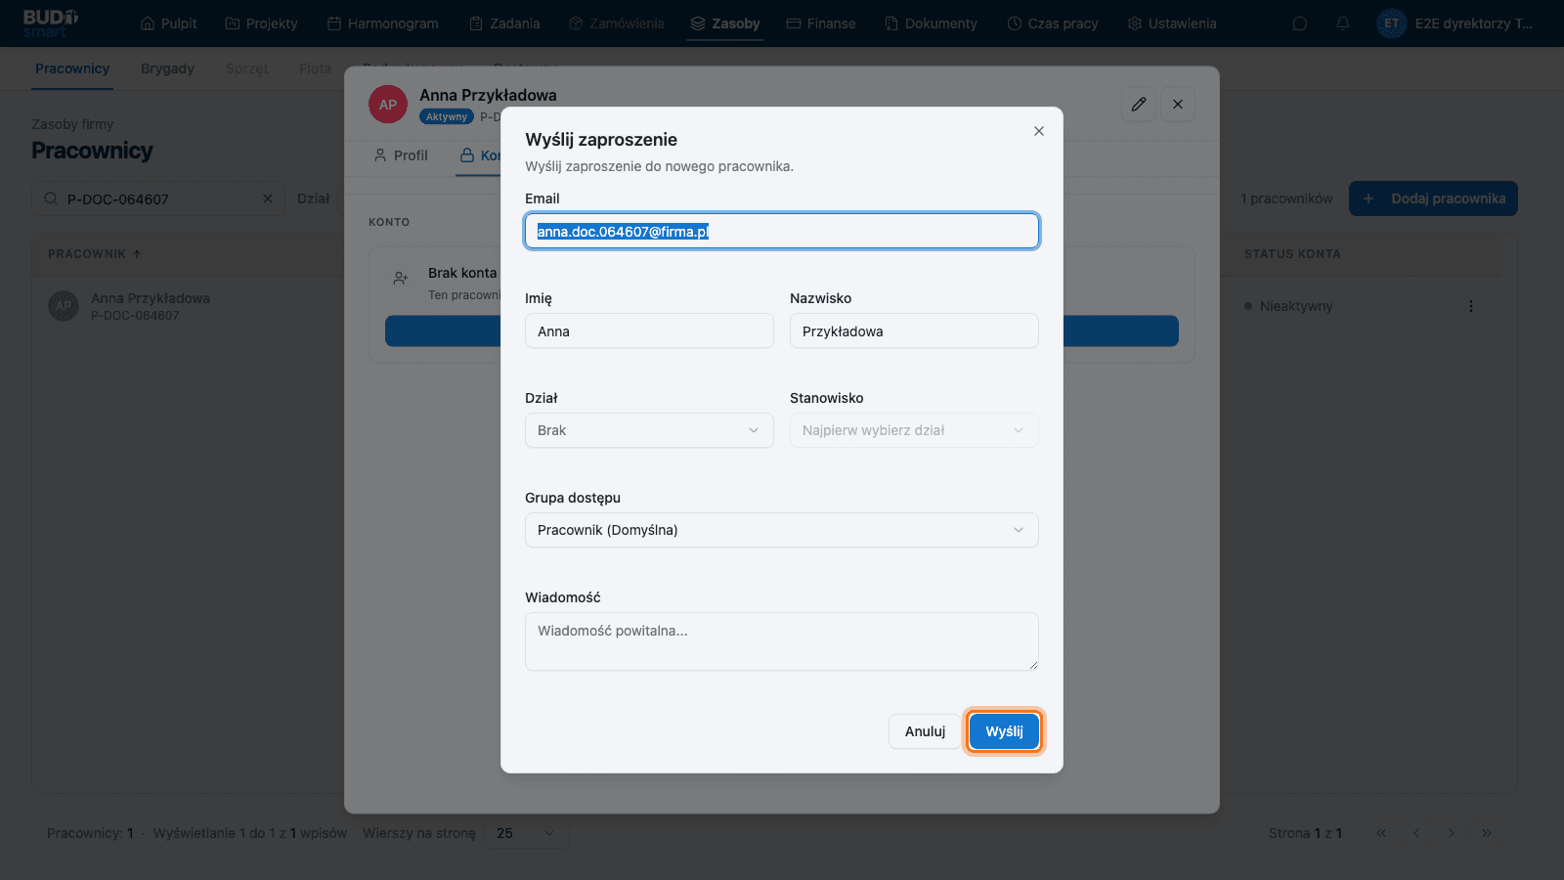Image resolution: width=1564 pixels, height=880 pixels.
Task: Go to last page pagination icon
Action: [1487, 833]
